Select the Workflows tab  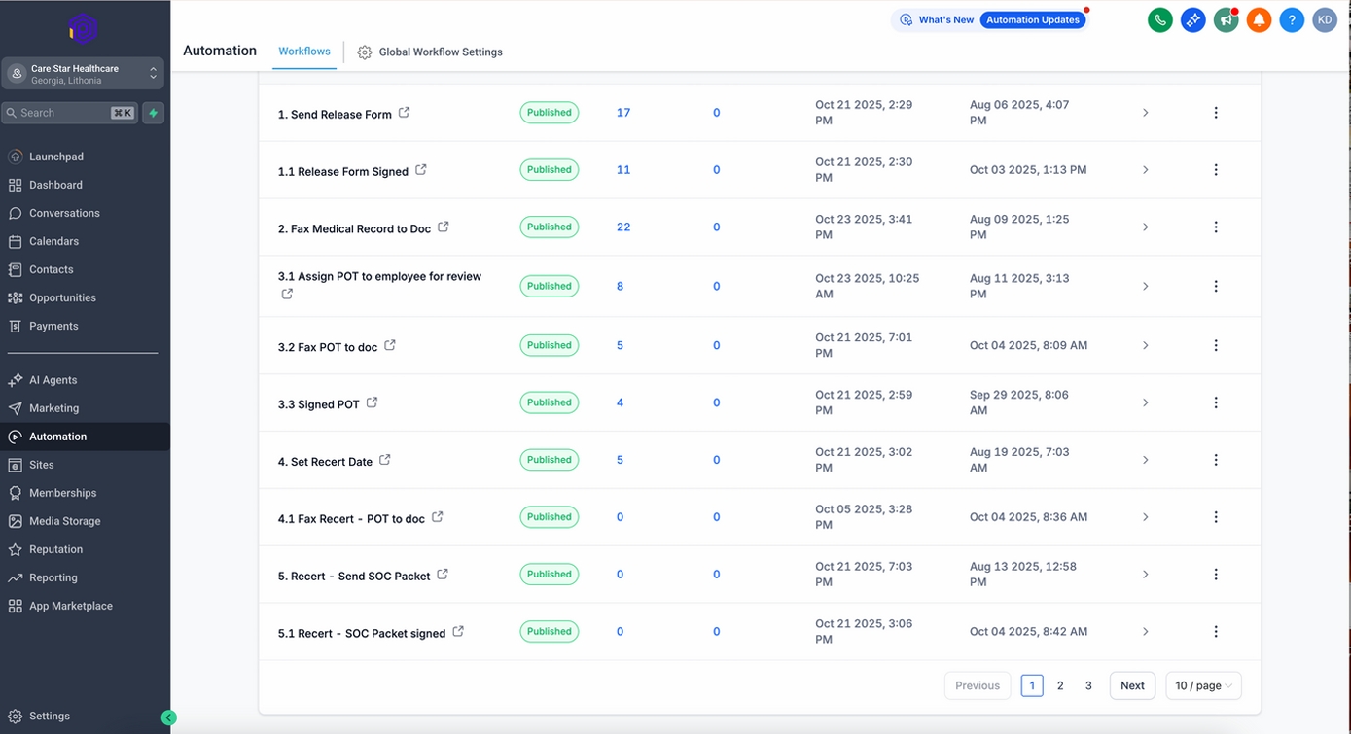303,52
